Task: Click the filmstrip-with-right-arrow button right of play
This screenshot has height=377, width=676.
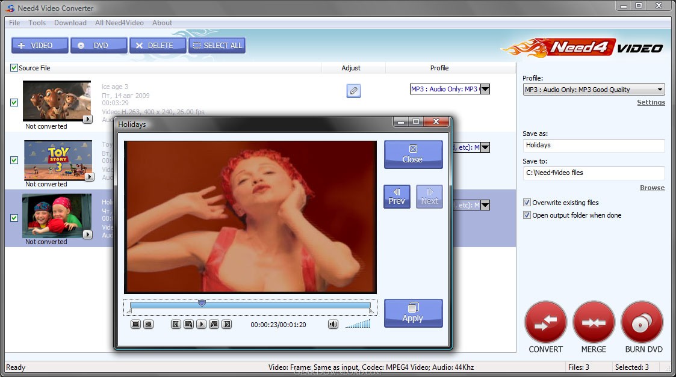Action: pyautogui.click(x=214, y=324)
